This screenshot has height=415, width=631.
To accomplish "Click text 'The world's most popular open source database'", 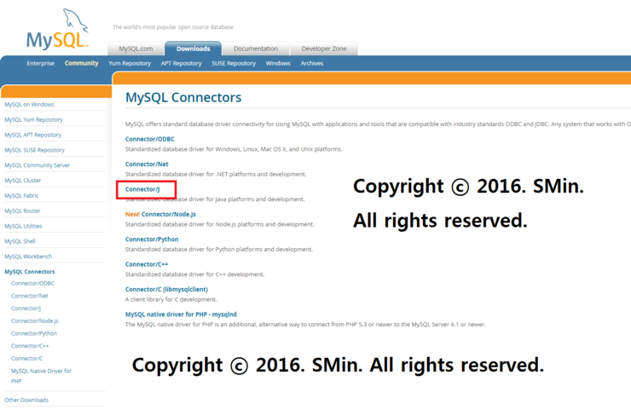I will pyautogui.click(x=172, y=27).
